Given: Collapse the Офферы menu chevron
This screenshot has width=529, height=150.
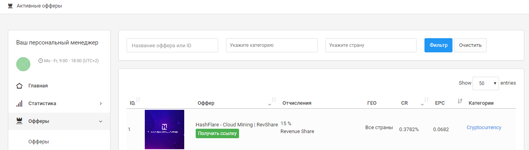Looking at the screenshot, I should pyautogui.click(x=101, y=121).
